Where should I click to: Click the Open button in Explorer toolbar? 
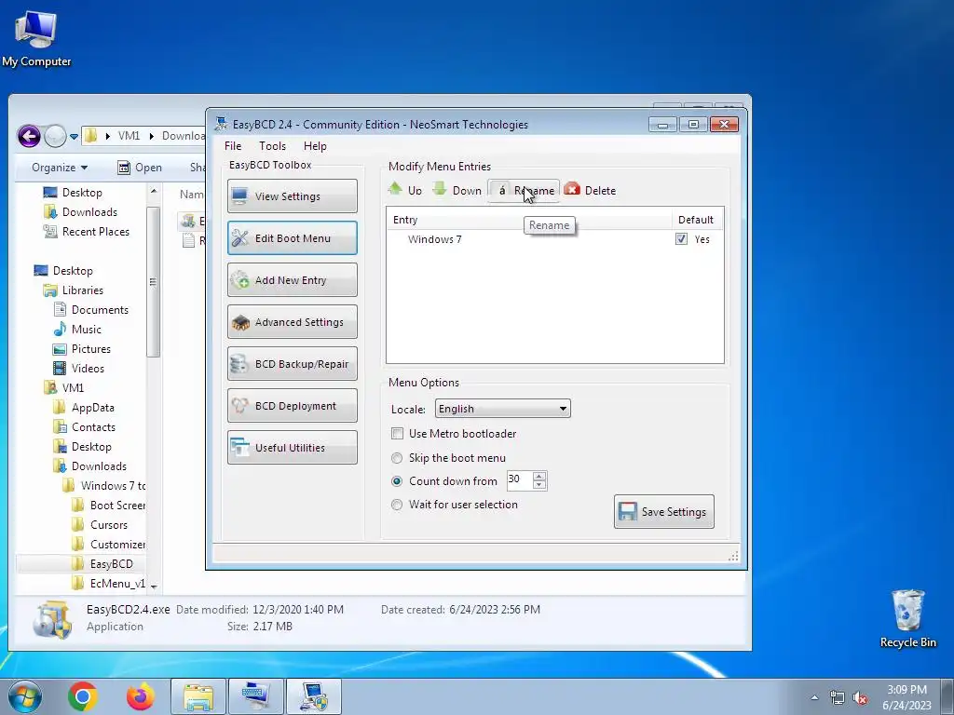(140, 168)
